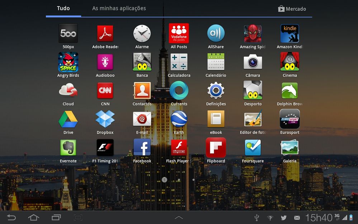The width and height of the screenshot is (358, 224).
Task: Select the Tudo tab
Action: click(63, 8)
